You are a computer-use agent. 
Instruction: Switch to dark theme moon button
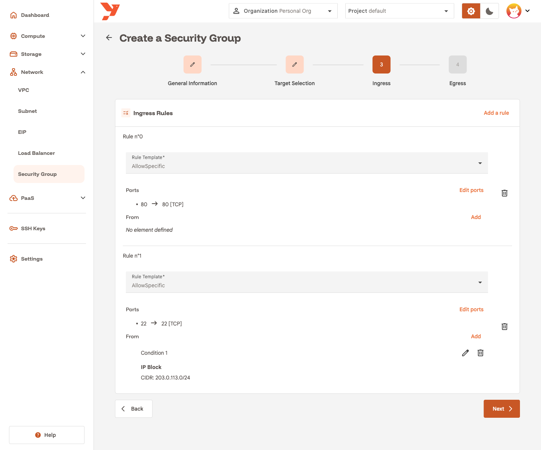coord(490,11)
